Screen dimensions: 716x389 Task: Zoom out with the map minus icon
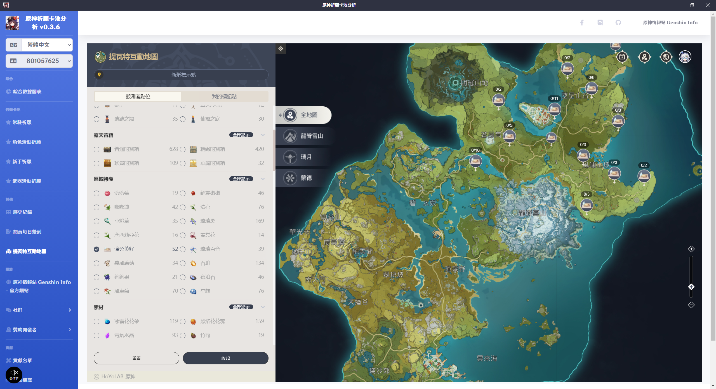coord(691,305)
